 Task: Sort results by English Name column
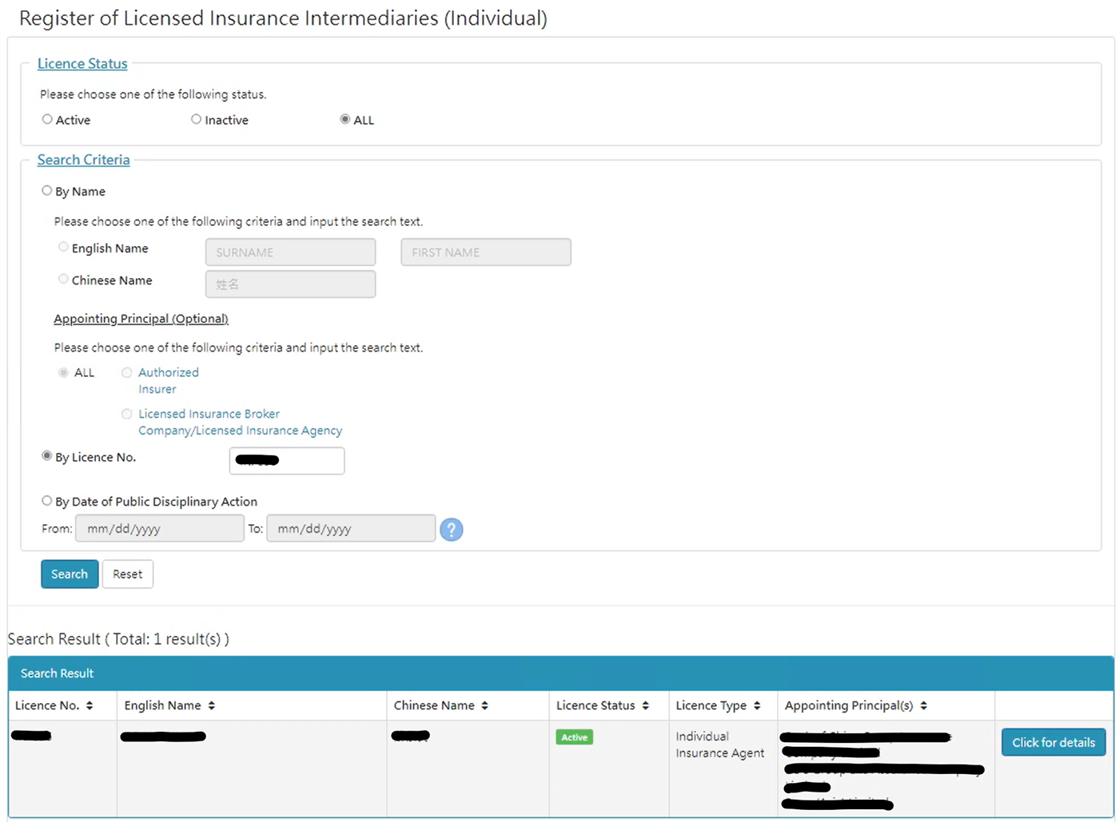[211, 705]
